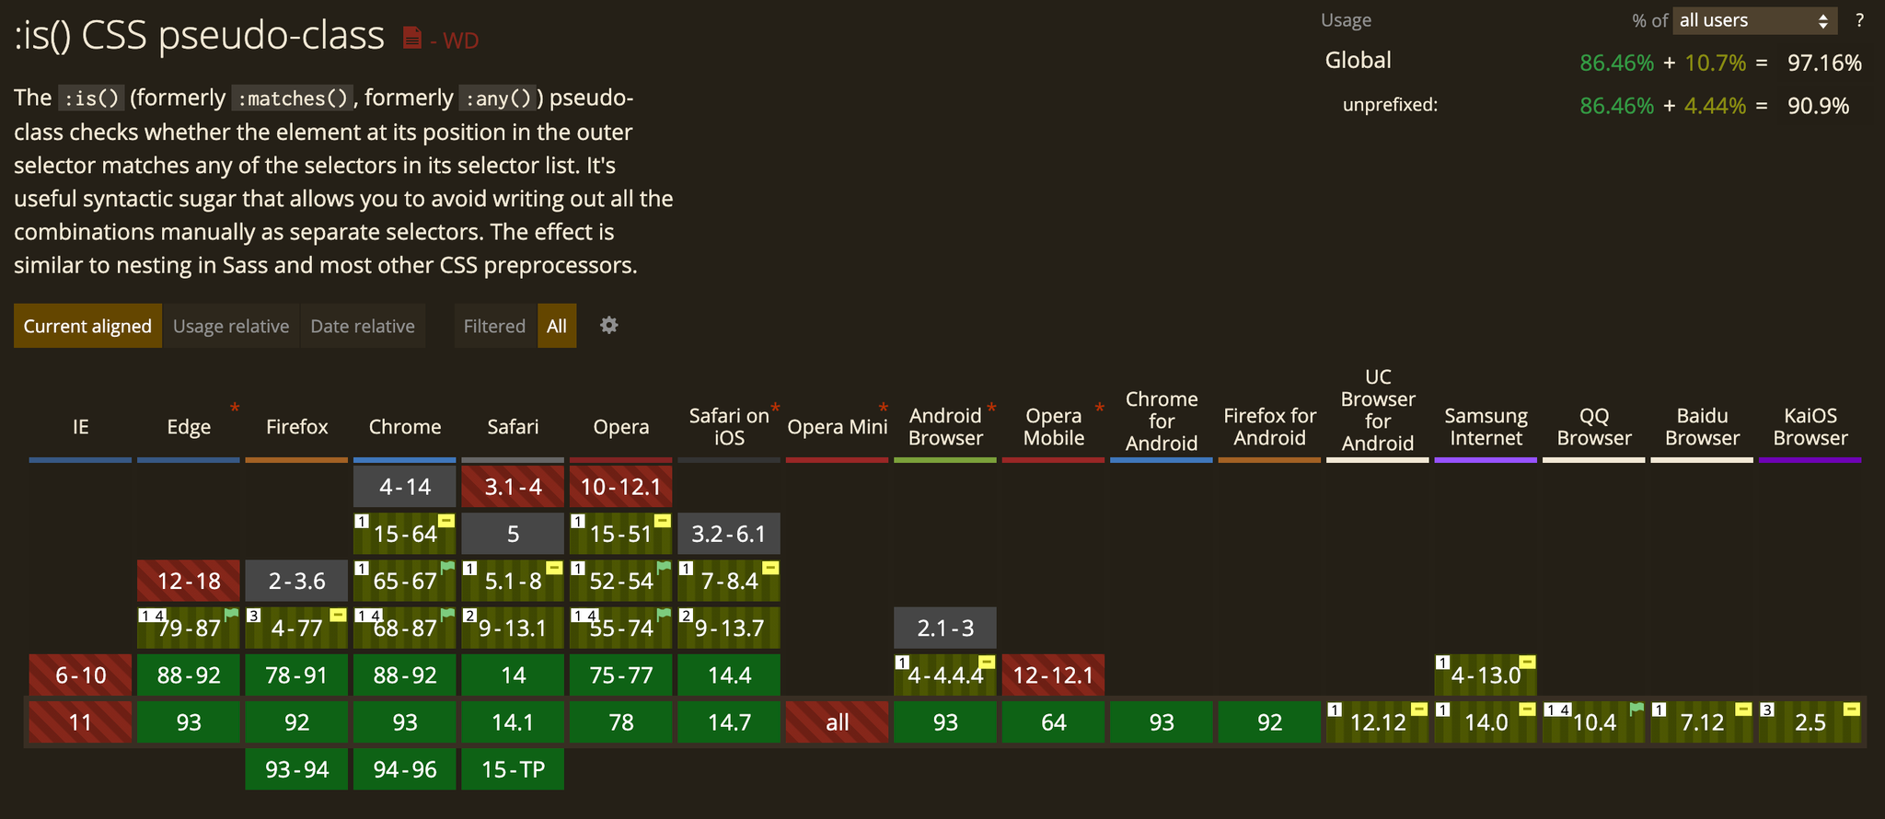This screenshot has width=1885, height=819.
Task: Open the all users usage dropdown
Action: coord(1754,20)
